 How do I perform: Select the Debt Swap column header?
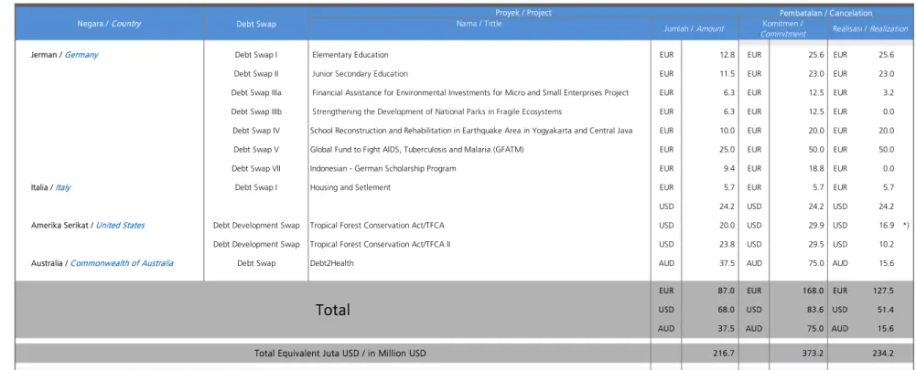click(x=256, y=24)
